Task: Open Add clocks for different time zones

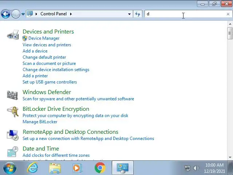Action: 56,155
